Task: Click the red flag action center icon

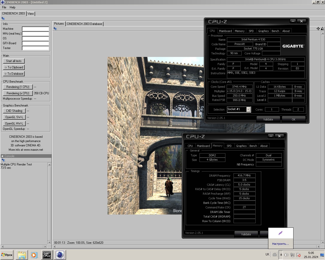Action: (299, 255)
